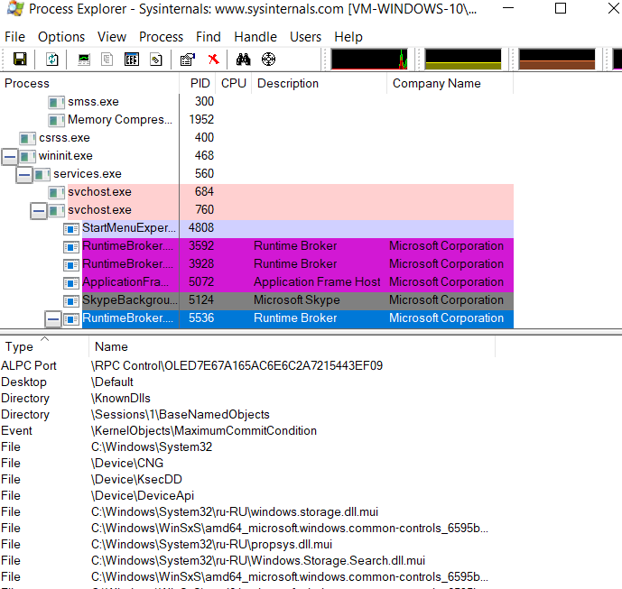Screen dimensions: 622x589
Task: Select the \Default Desktop handle
Action: [247, 382]
